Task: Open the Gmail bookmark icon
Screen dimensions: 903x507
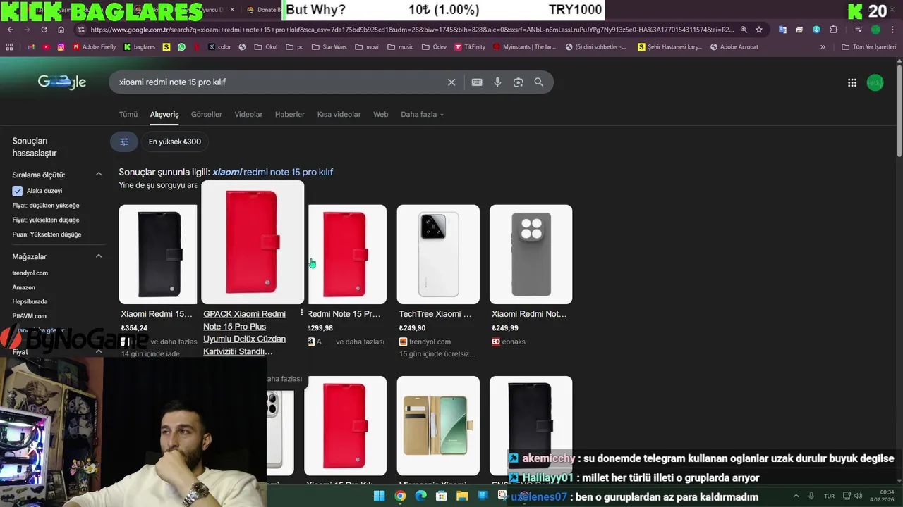Action: pyautogui.click(x=30, y=47)
